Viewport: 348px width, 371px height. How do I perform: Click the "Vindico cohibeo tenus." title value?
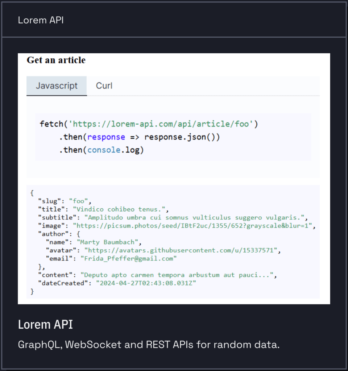[119, 209]
